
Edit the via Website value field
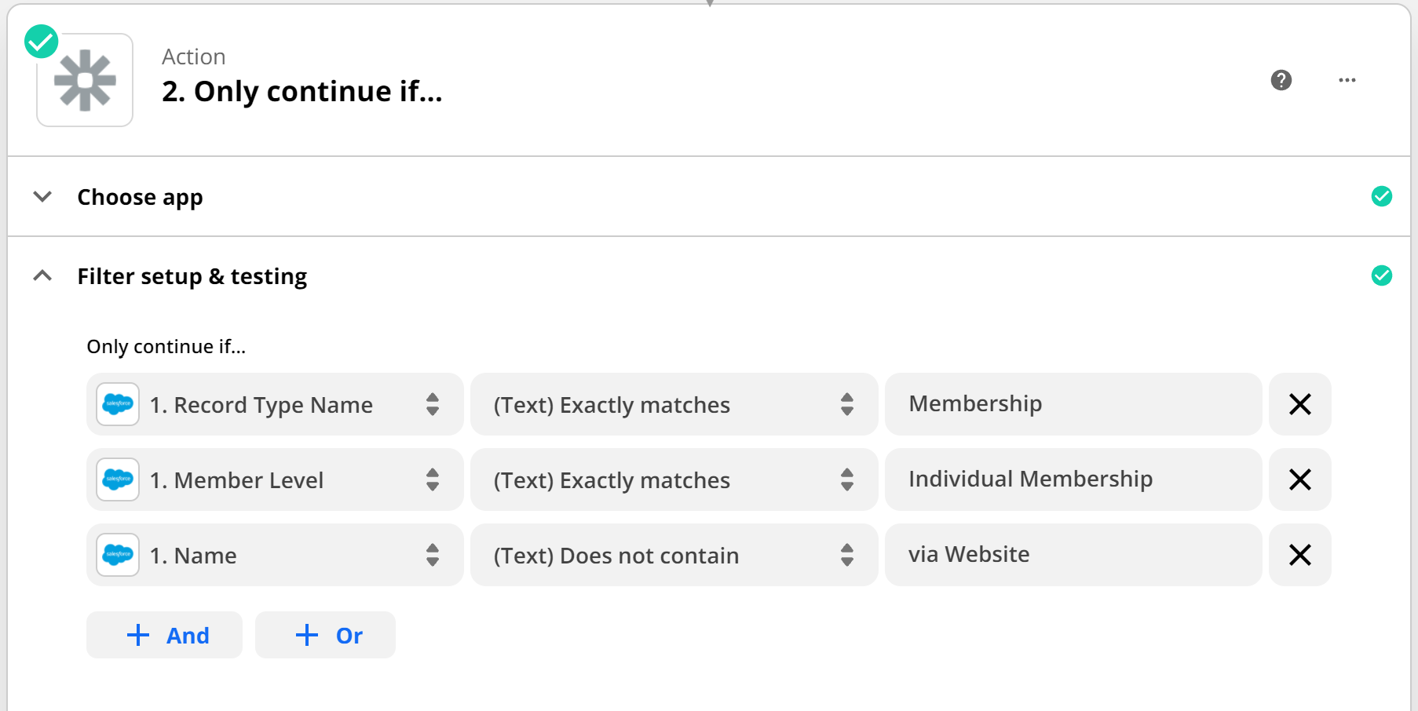tap(1073, 555)
